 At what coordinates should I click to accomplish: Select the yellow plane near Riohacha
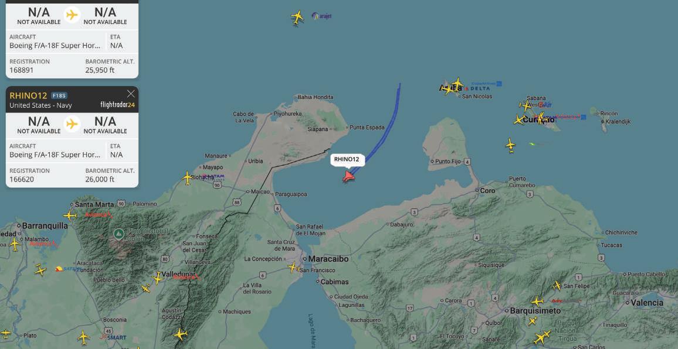pos(187,177)
